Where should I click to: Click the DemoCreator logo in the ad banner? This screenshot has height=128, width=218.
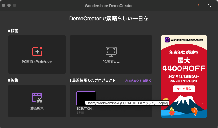(x=167, y=40)
